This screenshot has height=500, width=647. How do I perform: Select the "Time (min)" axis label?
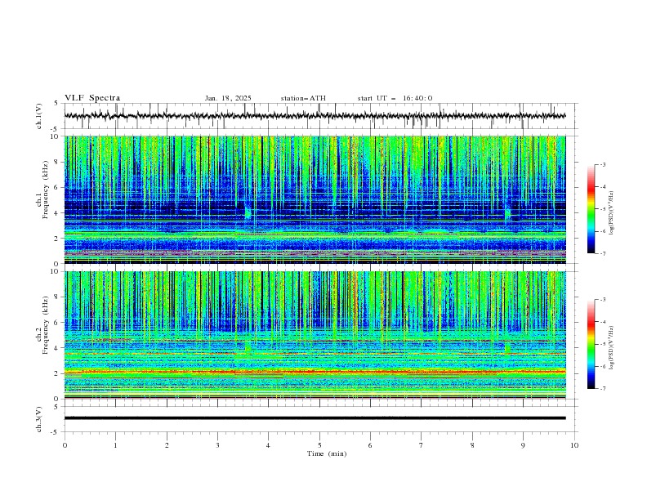(327, 453)
